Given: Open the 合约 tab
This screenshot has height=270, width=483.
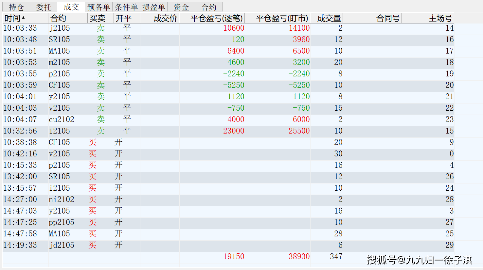Looking at the screenshot, I should [209, 7].
